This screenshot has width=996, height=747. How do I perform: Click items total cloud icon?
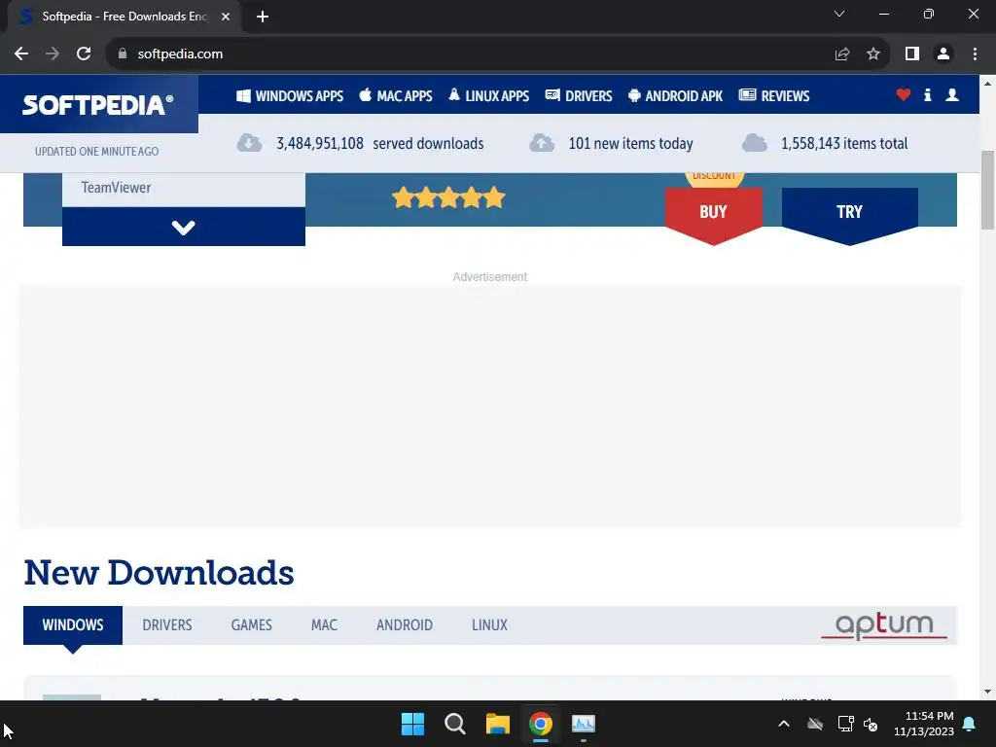pos(755,143)
